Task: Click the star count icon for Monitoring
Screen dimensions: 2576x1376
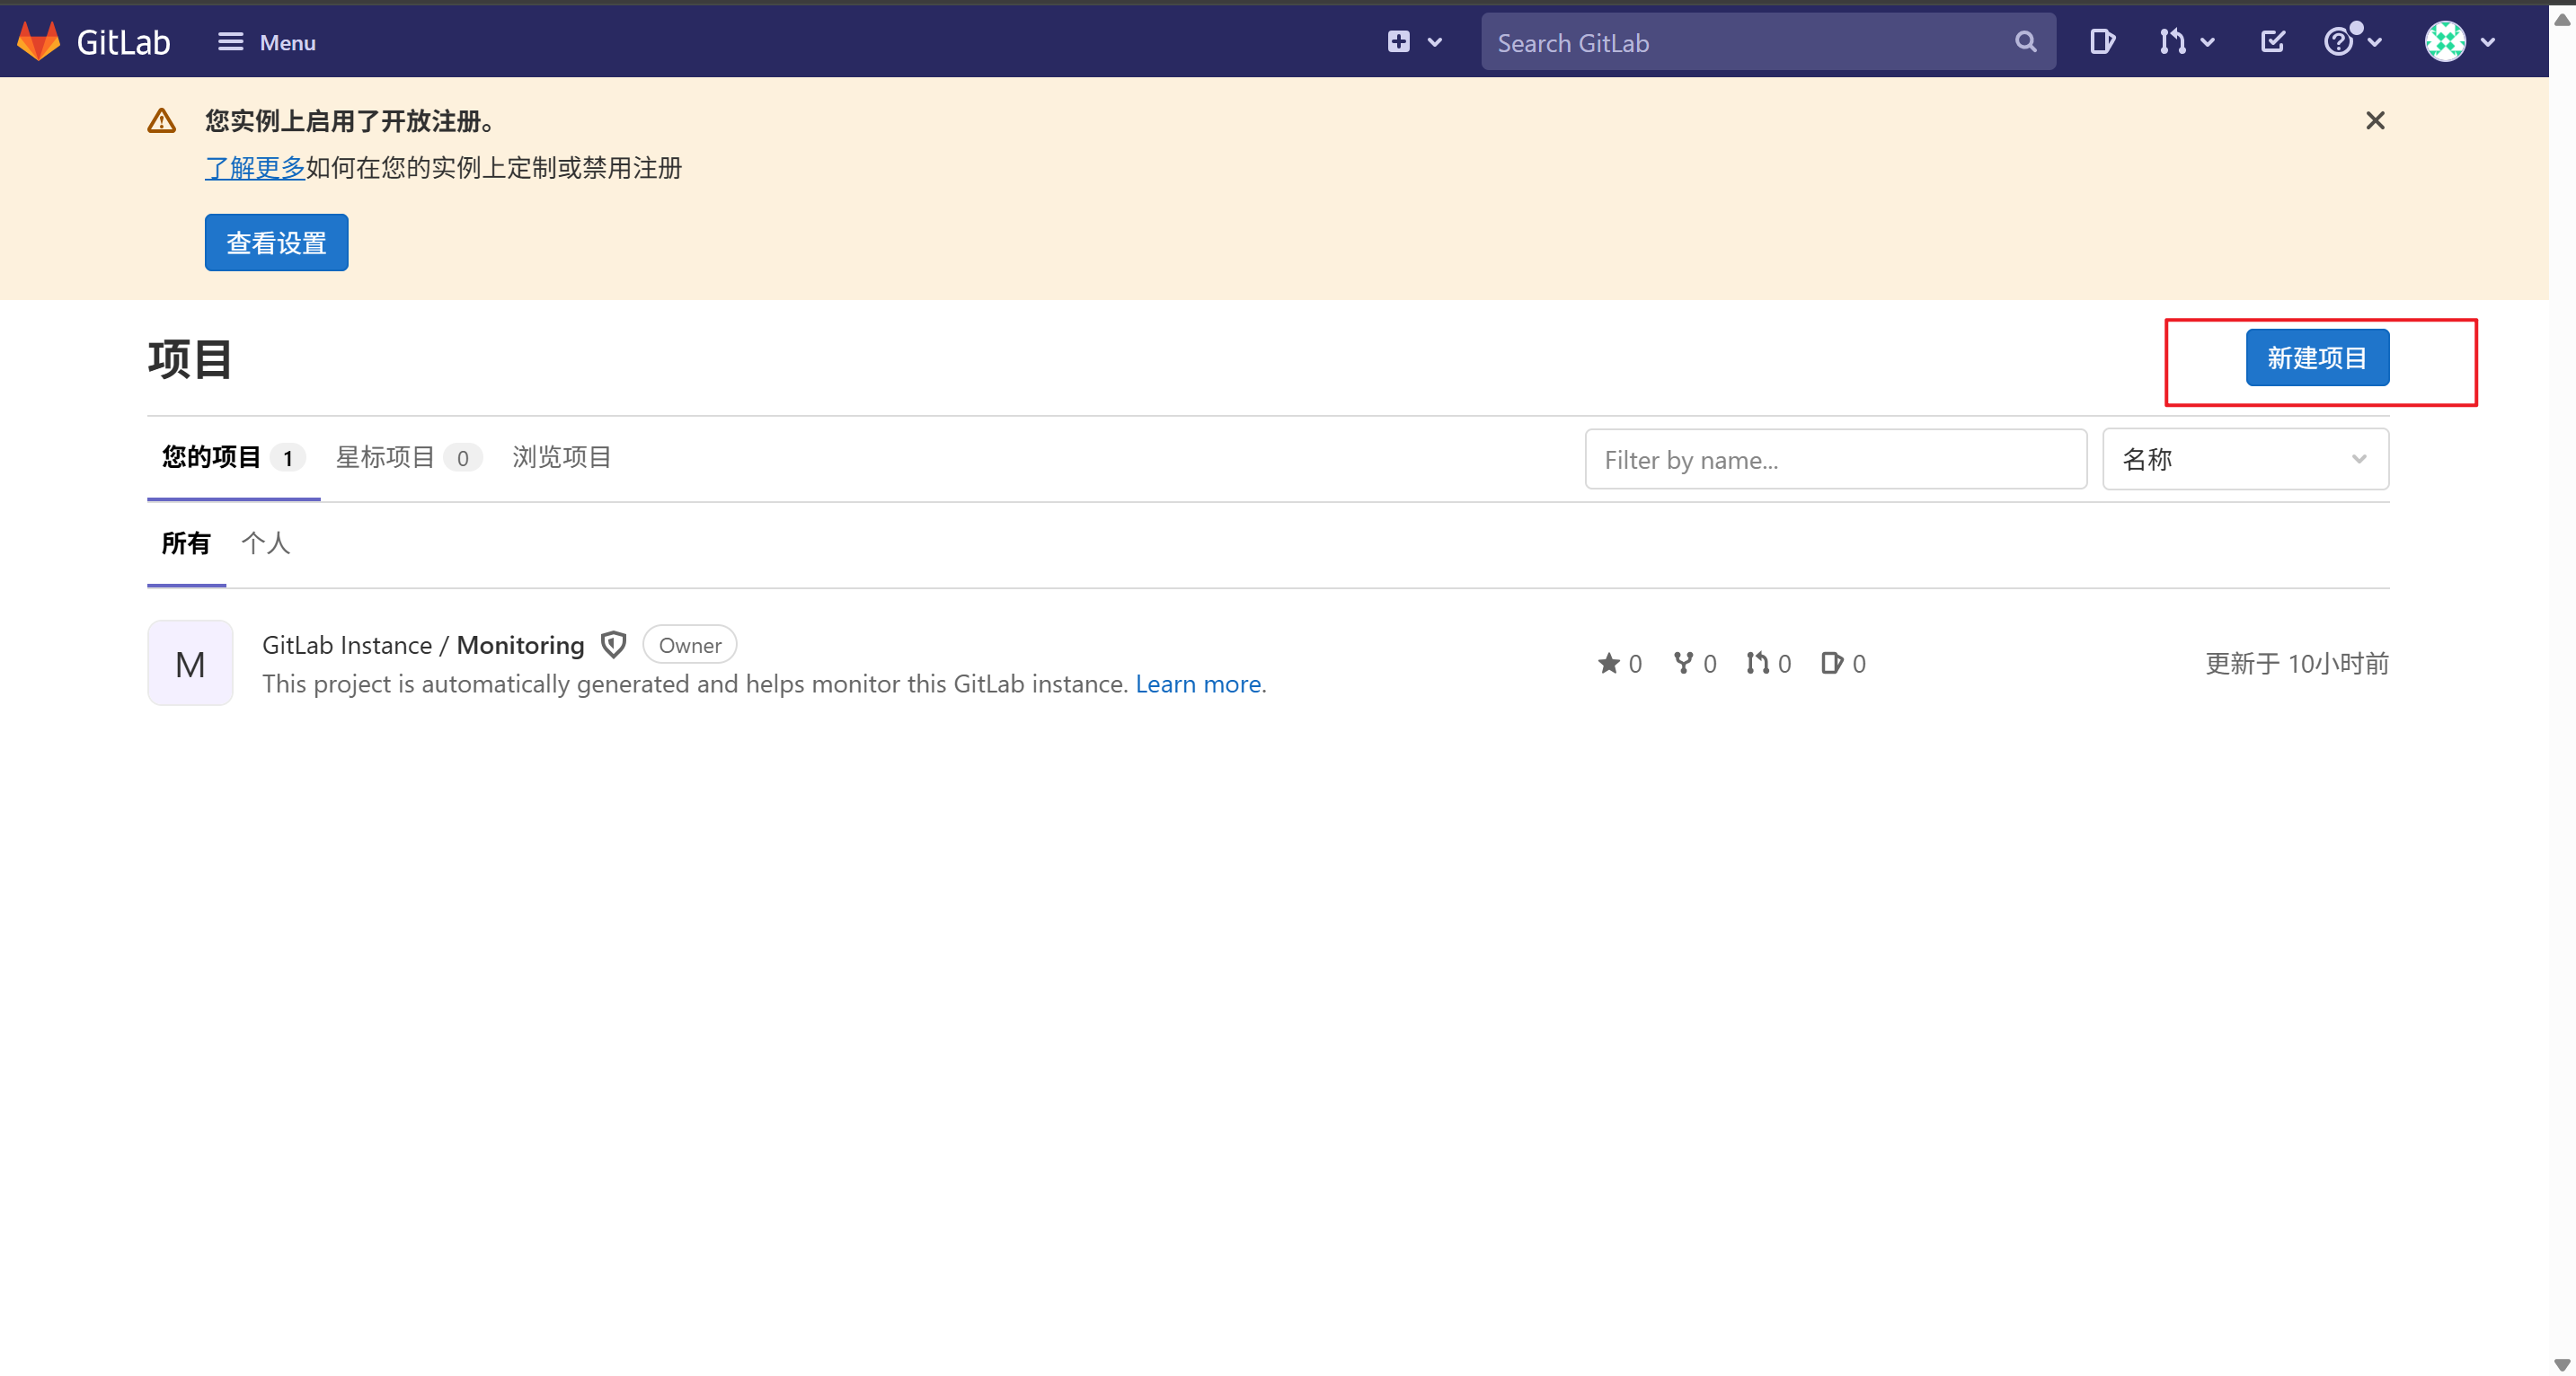Action: click(1619, 664)
